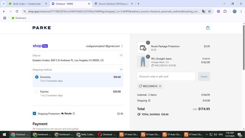The height and width of the screenshot is (138, 245).
Task: Remove the WELCOME10 discount code
Action: (160, 86)
